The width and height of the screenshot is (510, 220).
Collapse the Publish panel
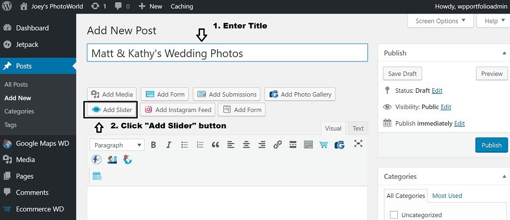(504, 53)
